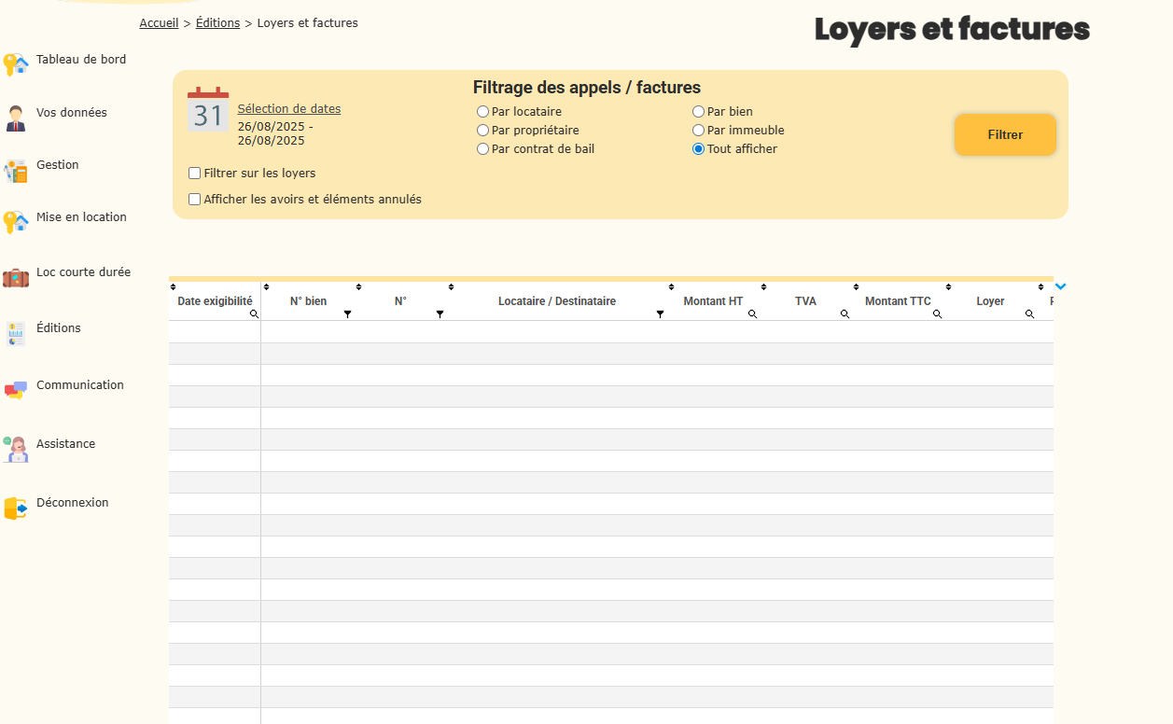
Task: Open the Loc courte durée suitcase icon
Action: point(15,278)
